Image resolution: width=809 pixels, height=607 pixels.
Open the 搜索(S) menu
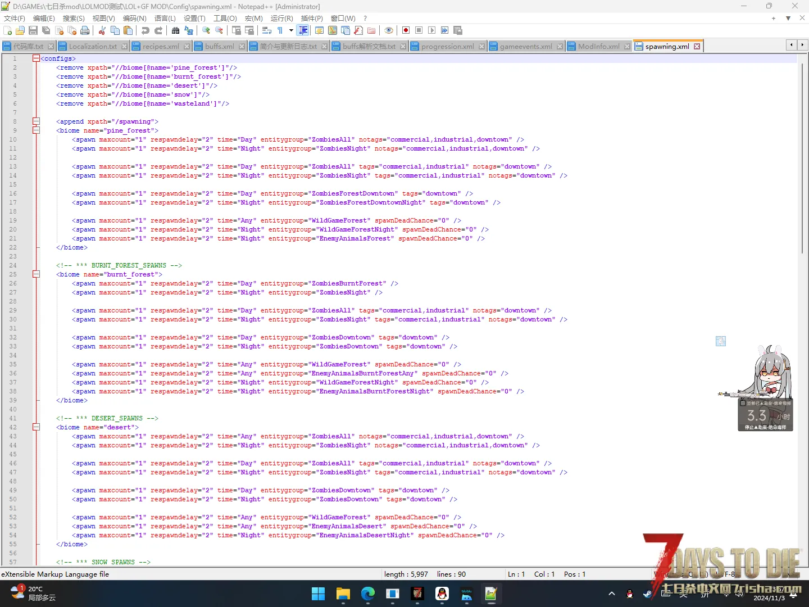coord(74,18)
